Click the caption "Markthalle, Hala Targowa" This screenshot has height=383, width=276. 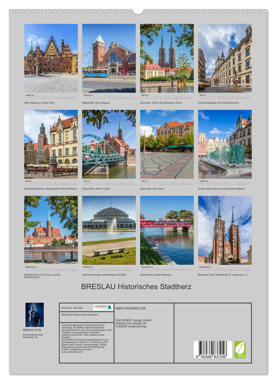[x=96, y=103]
